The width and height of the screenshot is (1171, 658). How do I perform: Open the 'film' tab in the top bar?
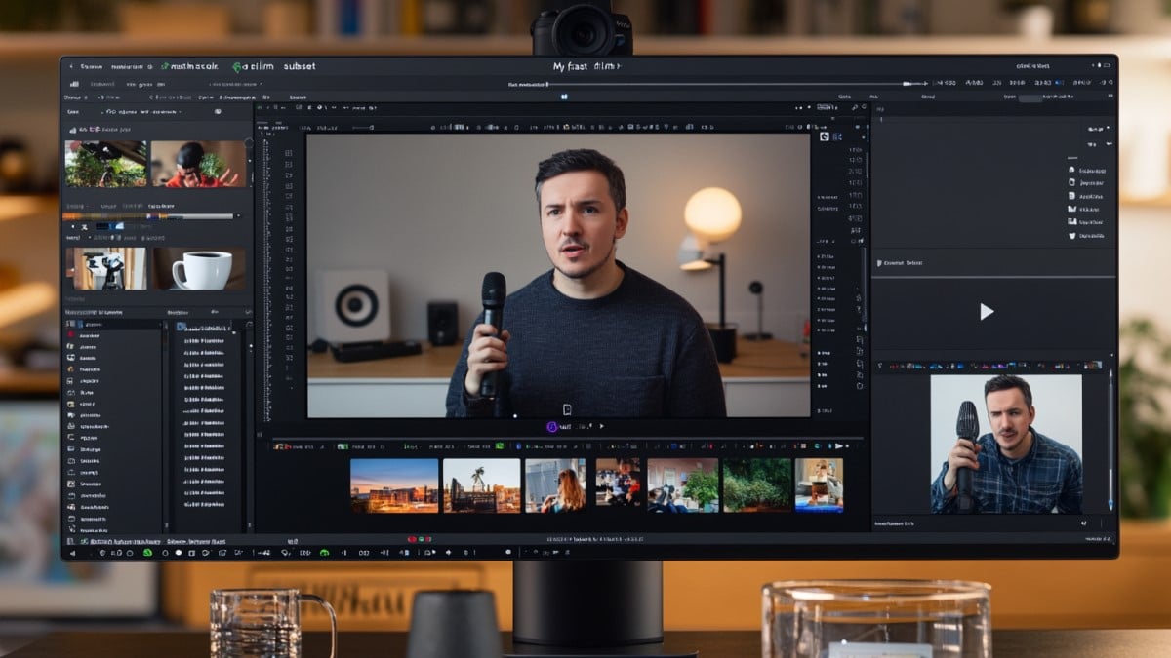[x=260, y=67]
